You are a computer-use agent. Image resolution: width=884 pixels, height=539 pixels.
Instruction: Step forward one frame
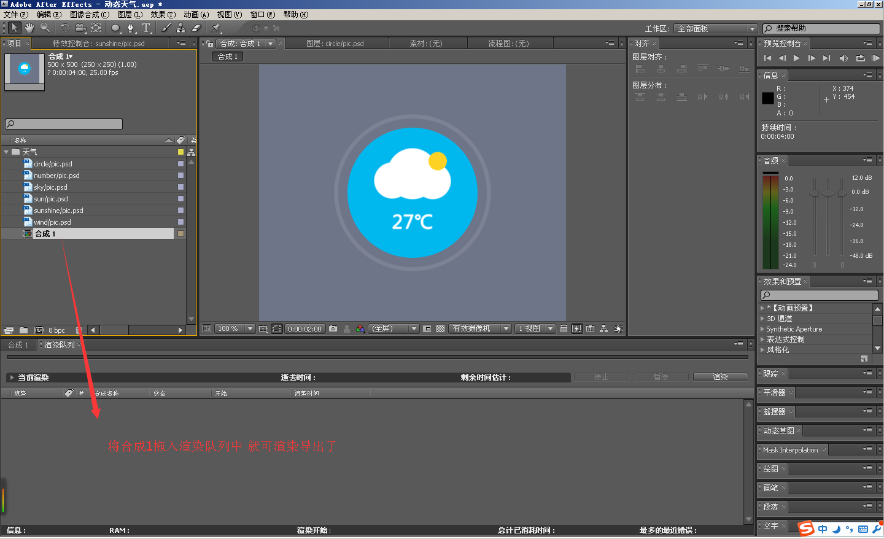(x=812, y=58)
